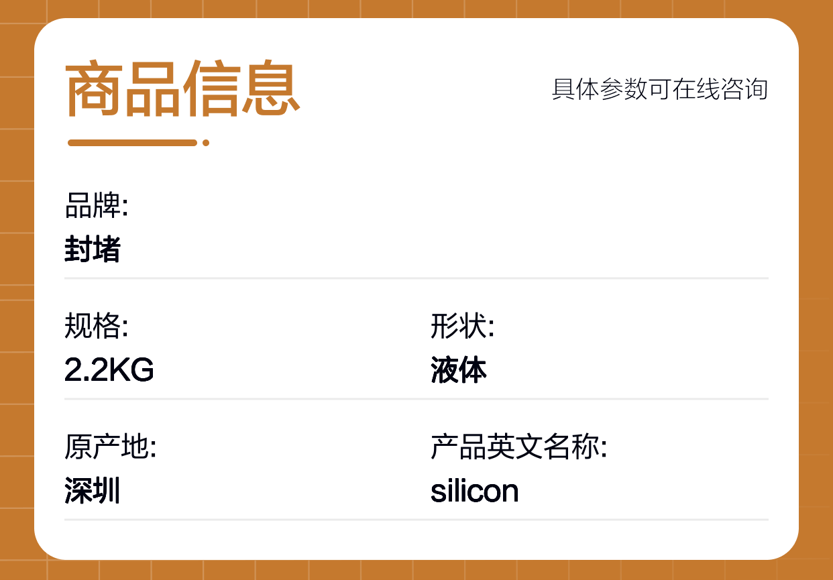This screenshot has height=580, width=833.
Task: Click the English name value silicon
Action: (475, 491)
